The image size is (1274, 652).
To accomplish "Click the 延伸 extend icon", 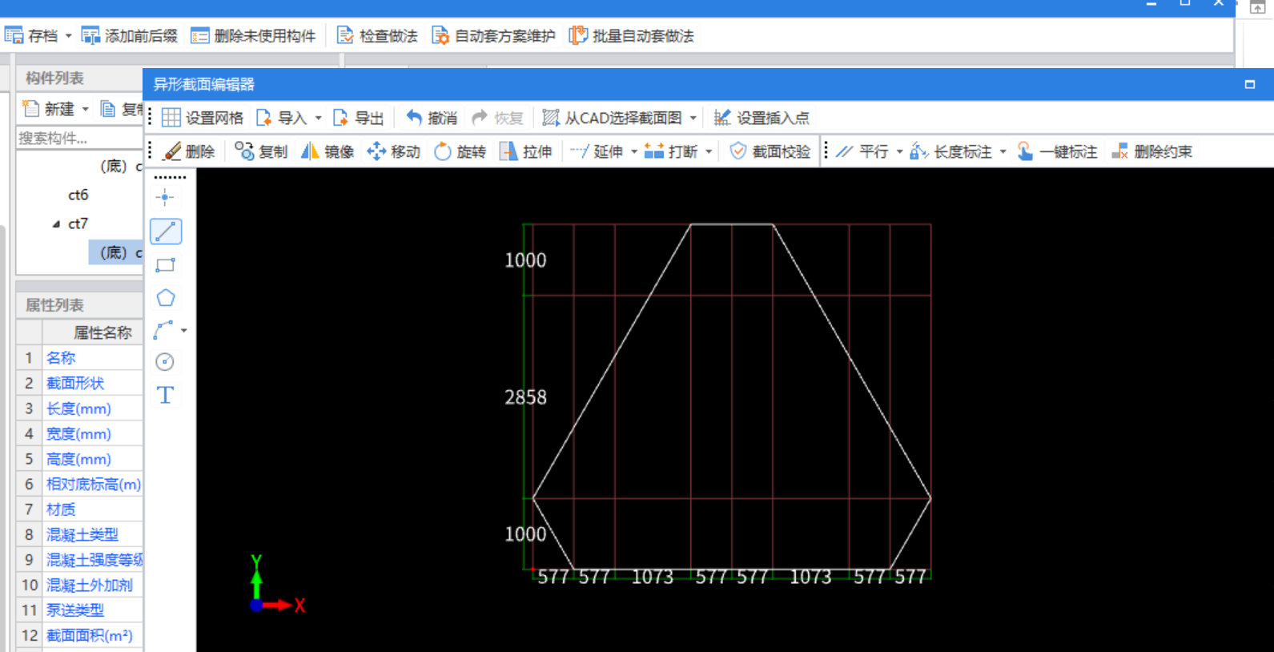I will (579, 151).
